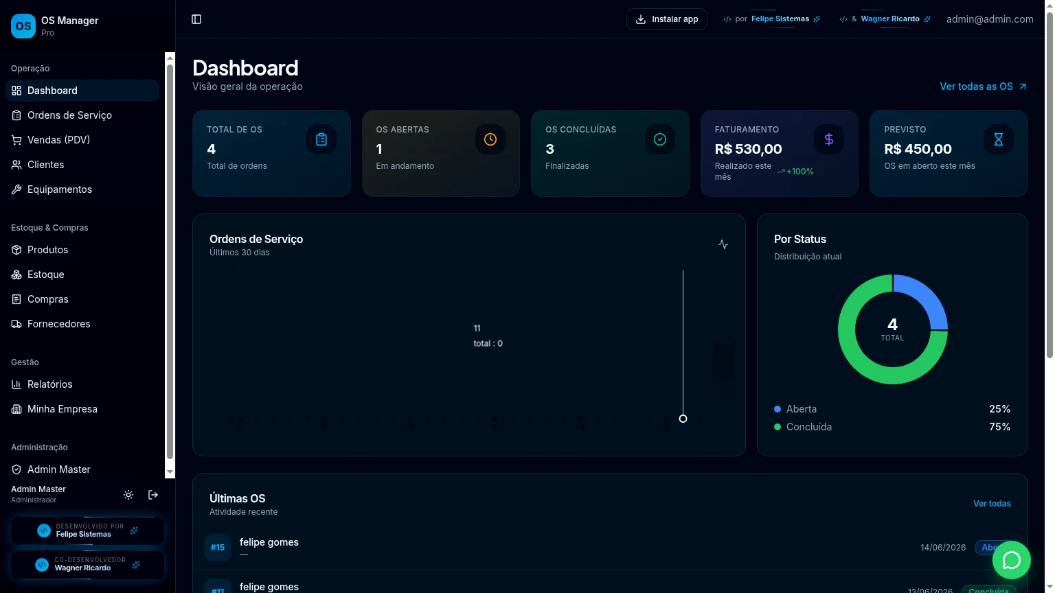
Task: Toggle the sidebar collapse icon
Action: 196,19
